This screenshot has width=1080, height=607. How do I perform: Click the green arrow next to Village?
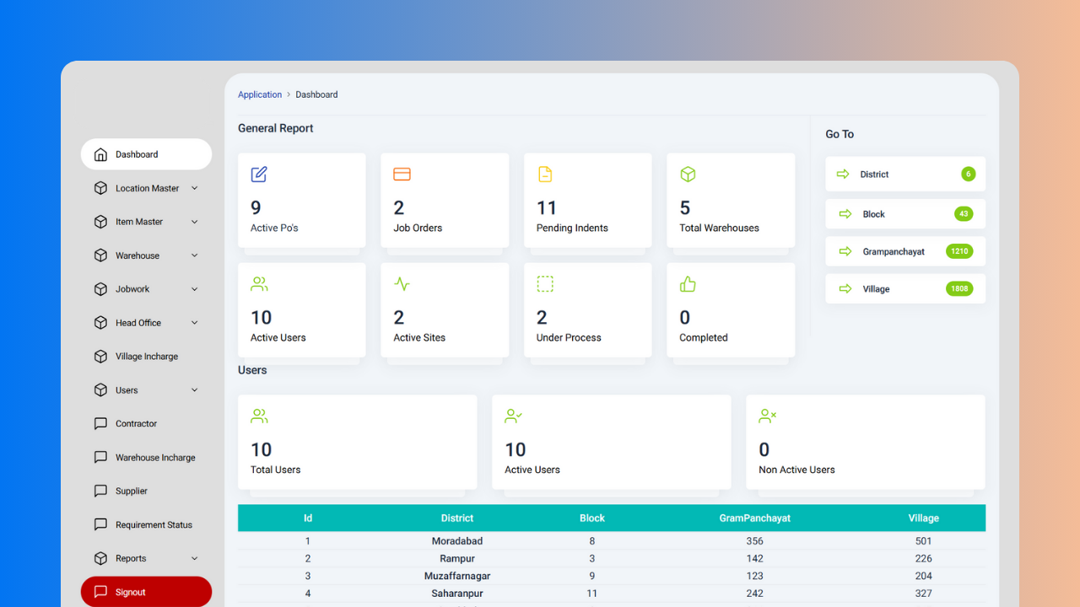pos(845,288)
